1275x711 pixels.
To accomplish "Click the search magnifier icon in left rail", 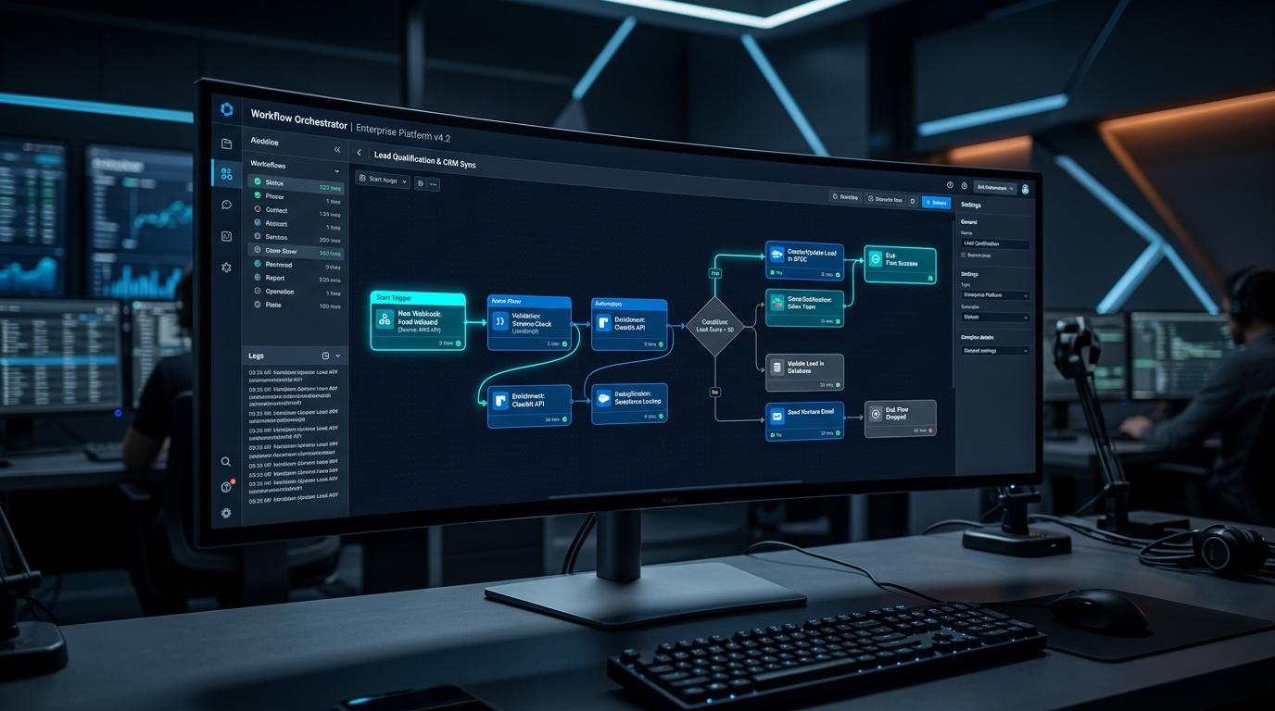I will point(226,461).
